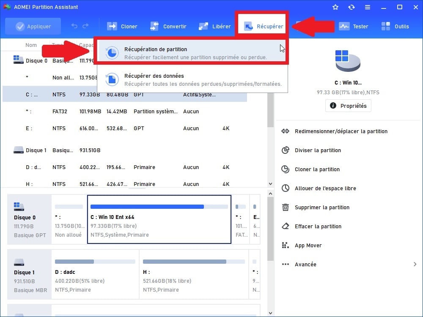Open the title bar hamburger menu
This screenshot has width=423, height=317.
(367, 7)
